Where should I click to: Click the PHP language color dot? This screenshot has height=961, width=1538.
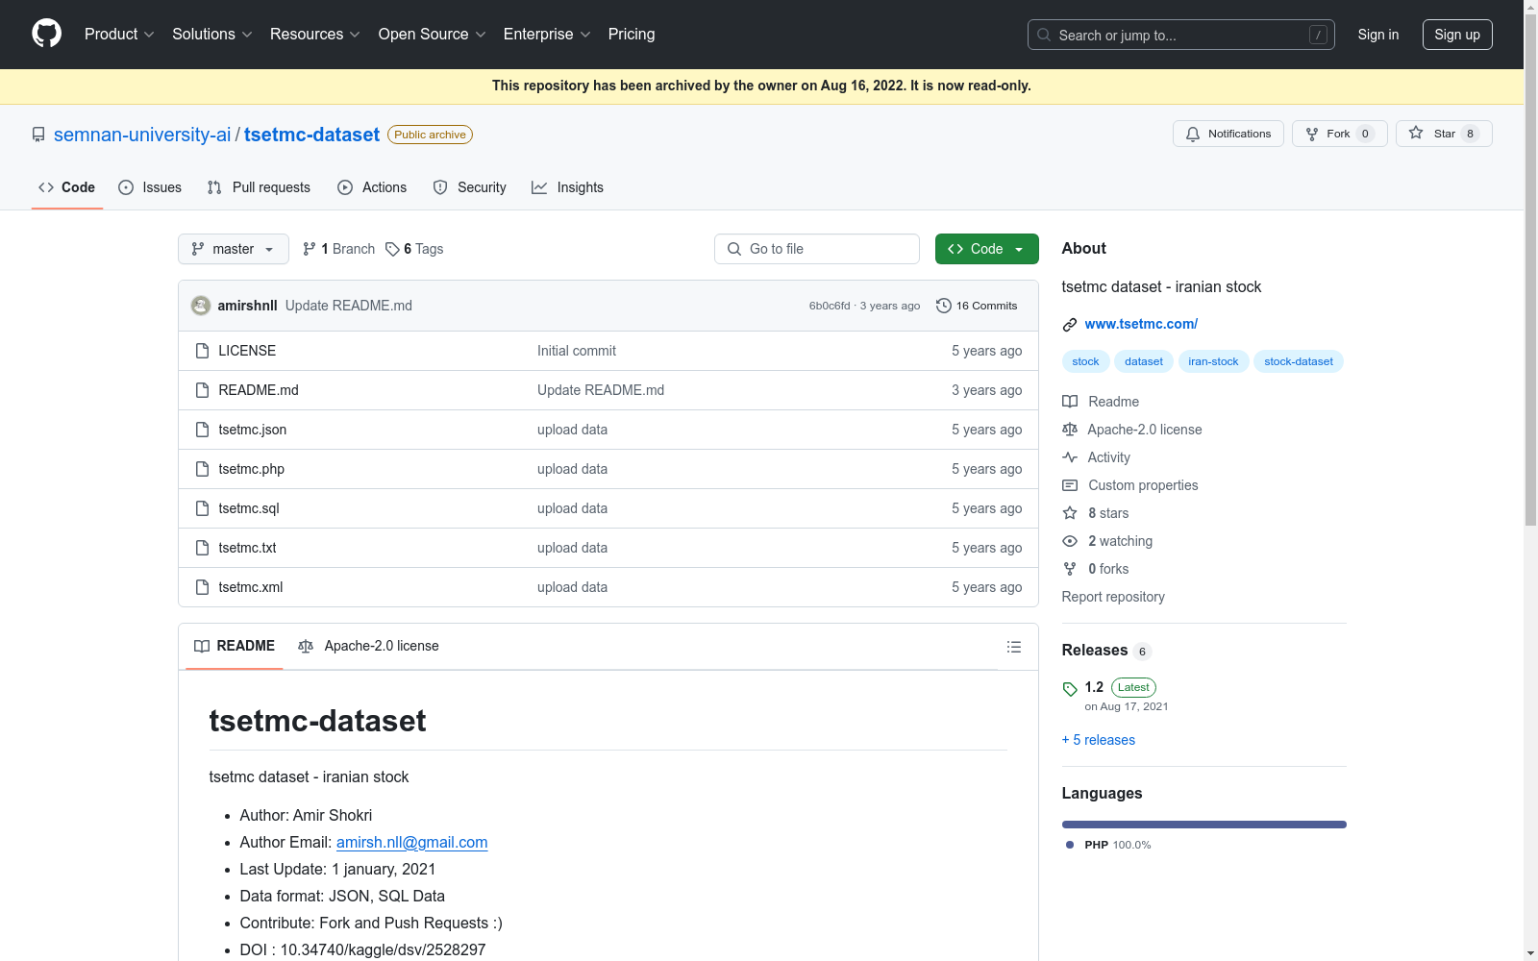[1070, 845]
